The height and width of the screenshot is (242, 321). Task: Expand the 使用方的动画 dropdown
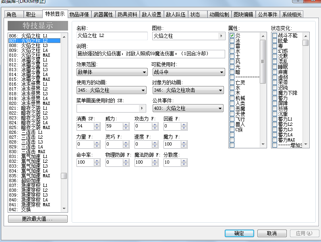[112, 90]
